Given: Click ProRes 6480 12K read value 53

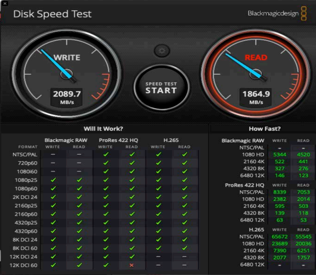Looking at the screenshot, I should point(303,220).
